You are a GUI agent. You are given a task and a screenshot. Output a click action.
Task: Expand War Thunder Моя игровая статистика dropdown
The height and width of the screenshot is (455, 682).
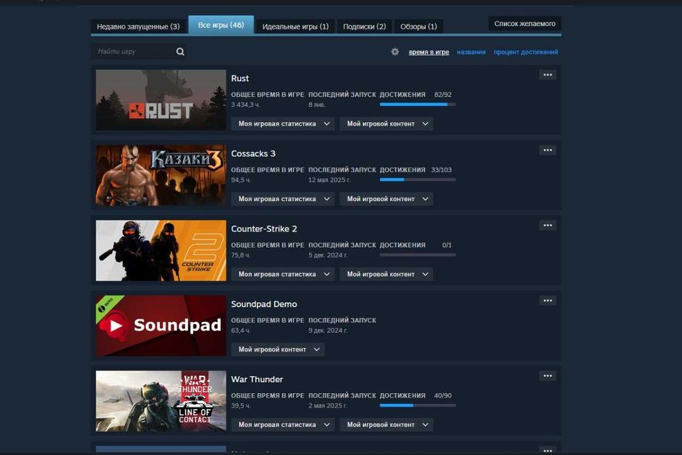(283, 424)
